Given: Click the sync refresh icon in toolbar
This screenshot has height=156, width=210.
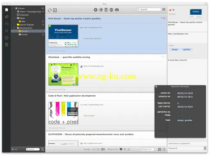Looking at the screenshot, I should pyautogui.click(x=50, y=10).
